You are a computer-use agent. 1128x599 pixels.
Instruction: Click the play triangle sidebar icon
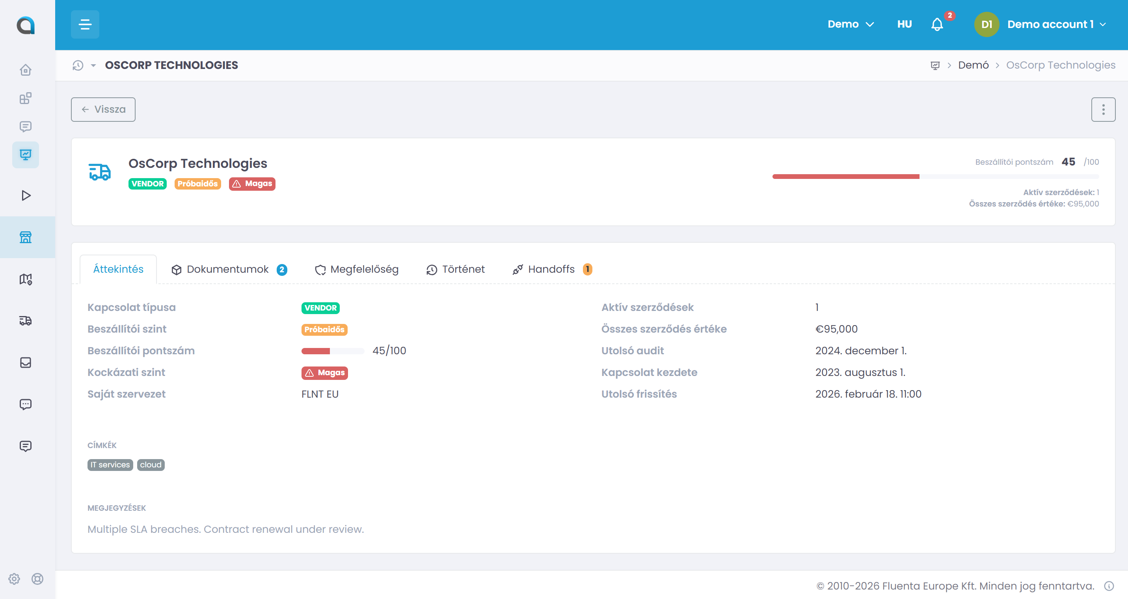26,195
